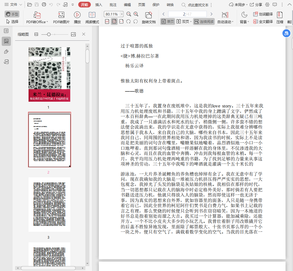
Task: Select the page 1 cover thumbnail
Action: pos(49,74)
